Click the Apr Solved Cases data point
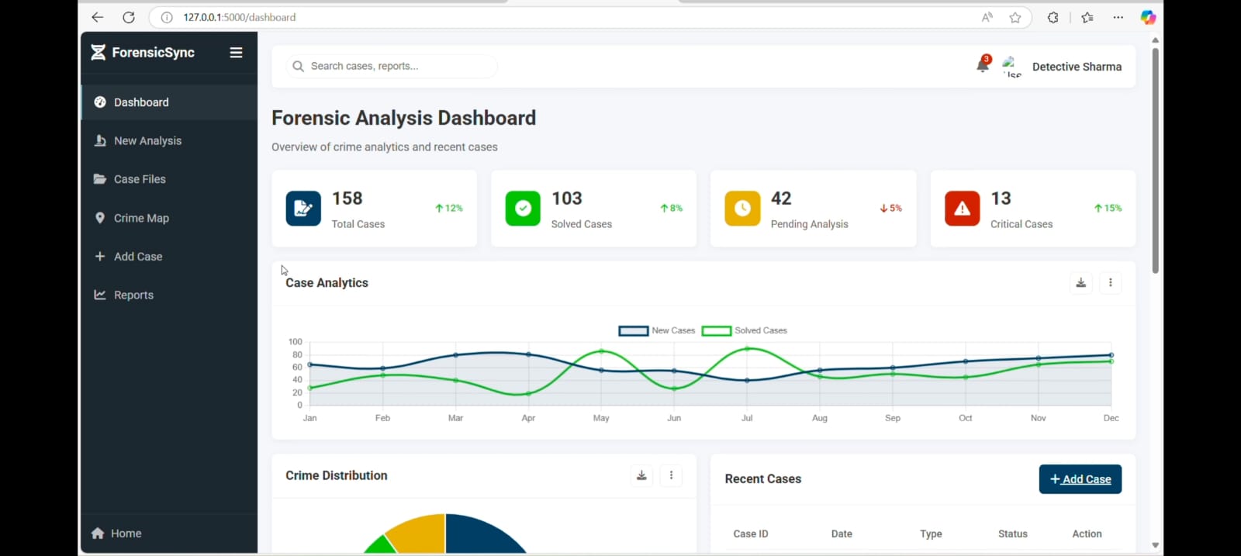 point(529,394)
